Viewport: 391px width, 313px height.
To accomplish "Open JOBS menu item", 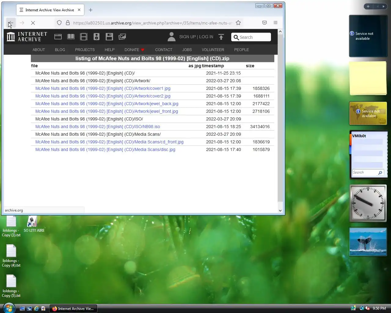I will tap(187, 50).
